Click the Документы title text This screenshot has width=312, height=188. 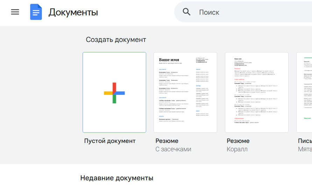coord(73,12)
